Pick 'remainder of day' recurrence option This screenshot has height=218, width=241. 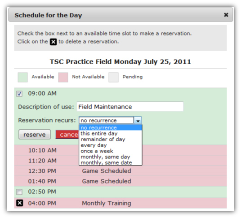pos(110,139)
